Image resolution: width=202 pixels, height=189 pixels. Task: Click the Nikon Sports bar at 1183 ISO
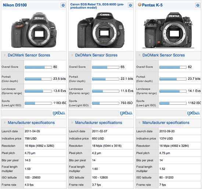tap(39, 103)
